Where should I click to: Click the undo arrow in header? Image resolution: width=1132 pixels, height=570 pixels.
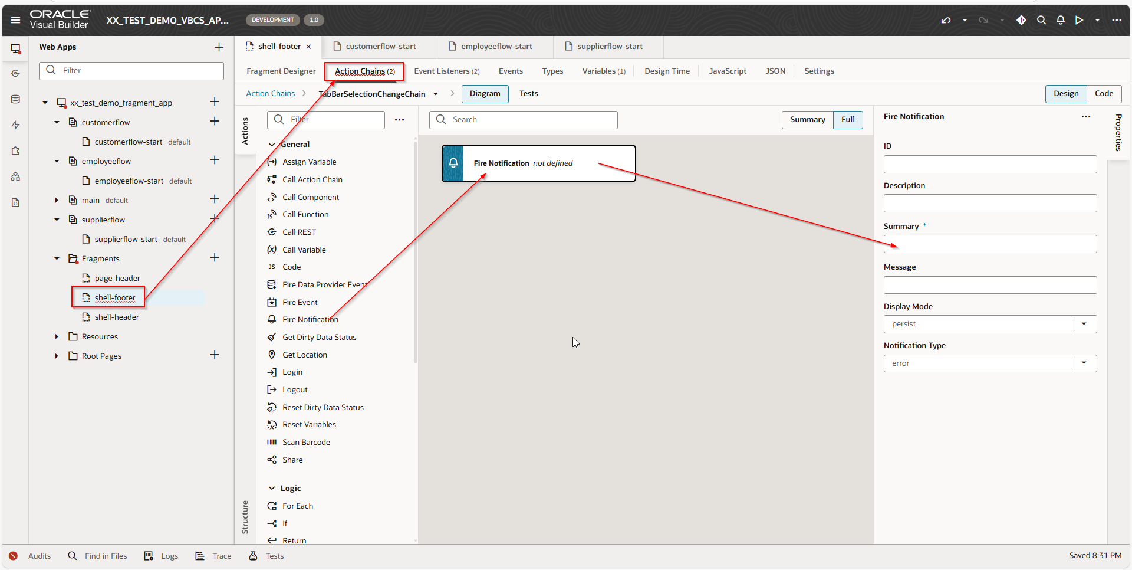point(946,20)
